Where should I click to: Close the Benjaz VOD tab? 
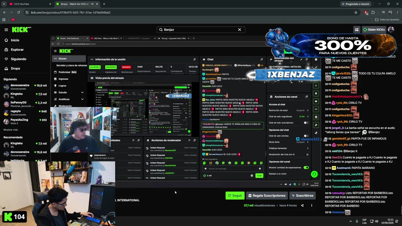point(96,4)
